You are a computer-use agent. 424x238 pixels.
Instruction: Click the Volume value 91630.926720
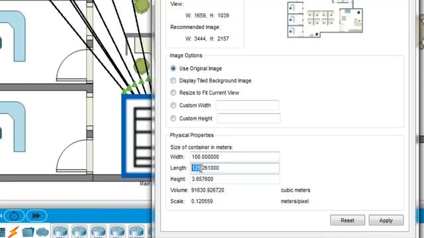tap(207, 190)
